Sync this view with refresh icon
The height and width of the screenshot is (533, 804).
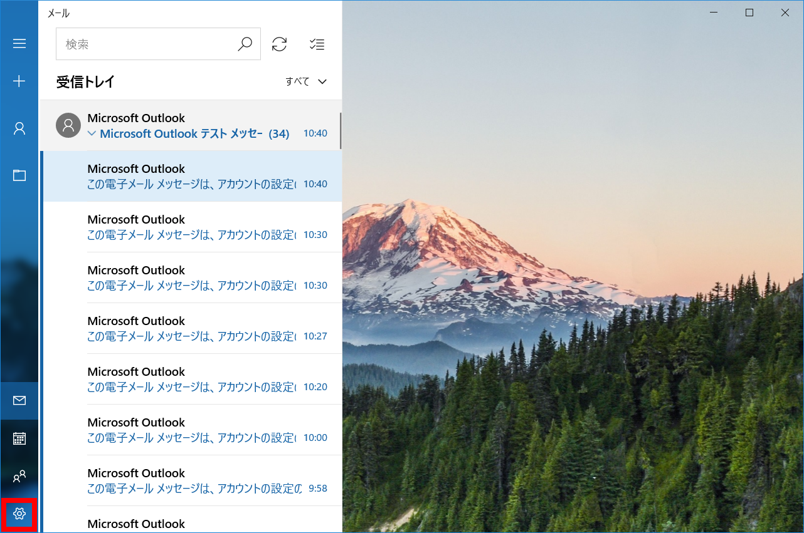[279, 44]
